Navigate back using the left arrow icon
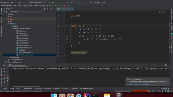The width and height of the screenshot is (173, 97). click(12, 3)
